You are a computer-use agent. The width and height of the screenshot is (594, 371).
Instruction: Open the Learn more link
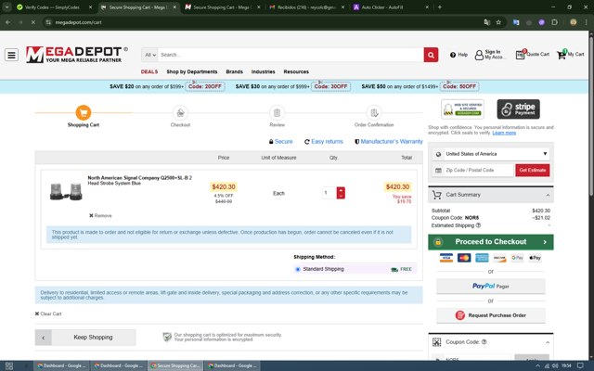[504, 133]
